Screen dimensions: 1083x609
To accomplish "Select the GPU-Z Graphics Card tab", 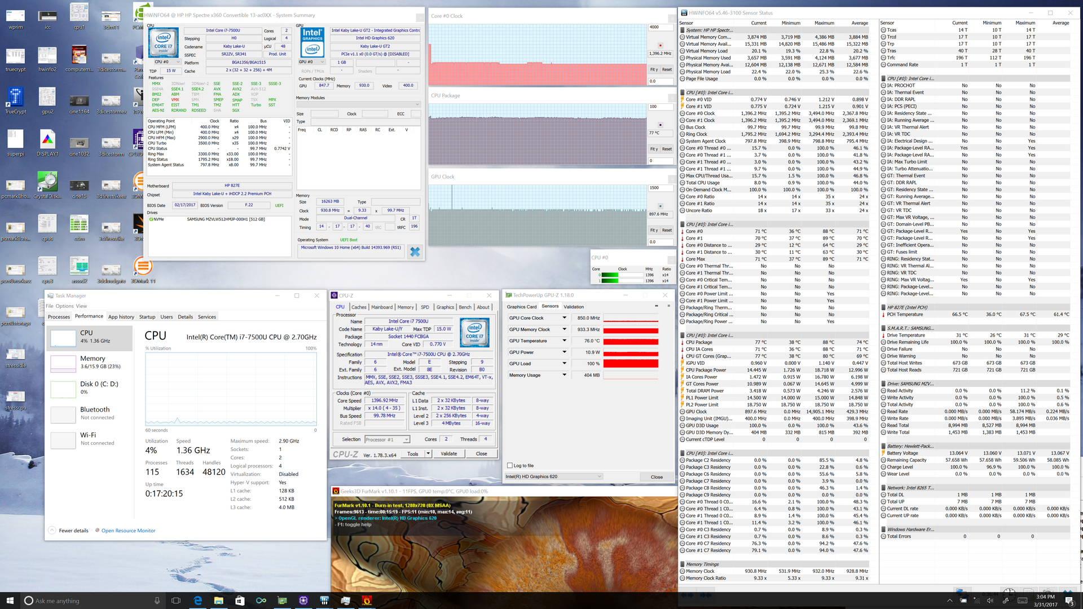I will click(x=521, y=307).
